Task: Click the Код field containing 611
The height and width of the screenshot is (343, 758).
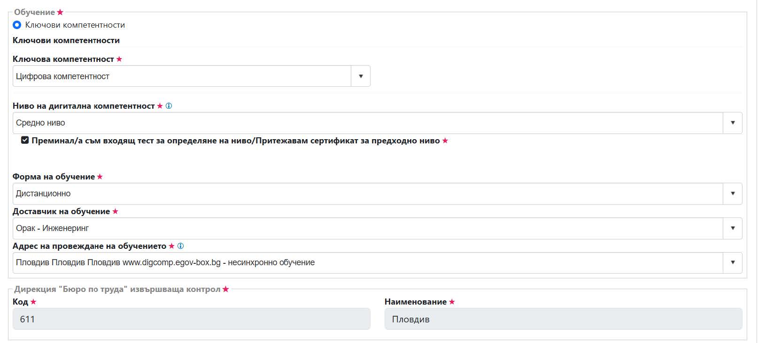Action: [192, 319]
